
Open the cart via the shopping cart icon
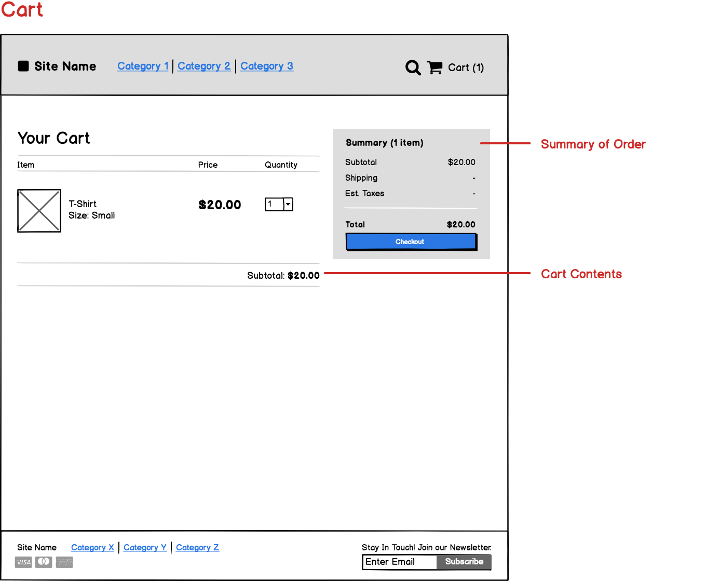coord(435,67)
